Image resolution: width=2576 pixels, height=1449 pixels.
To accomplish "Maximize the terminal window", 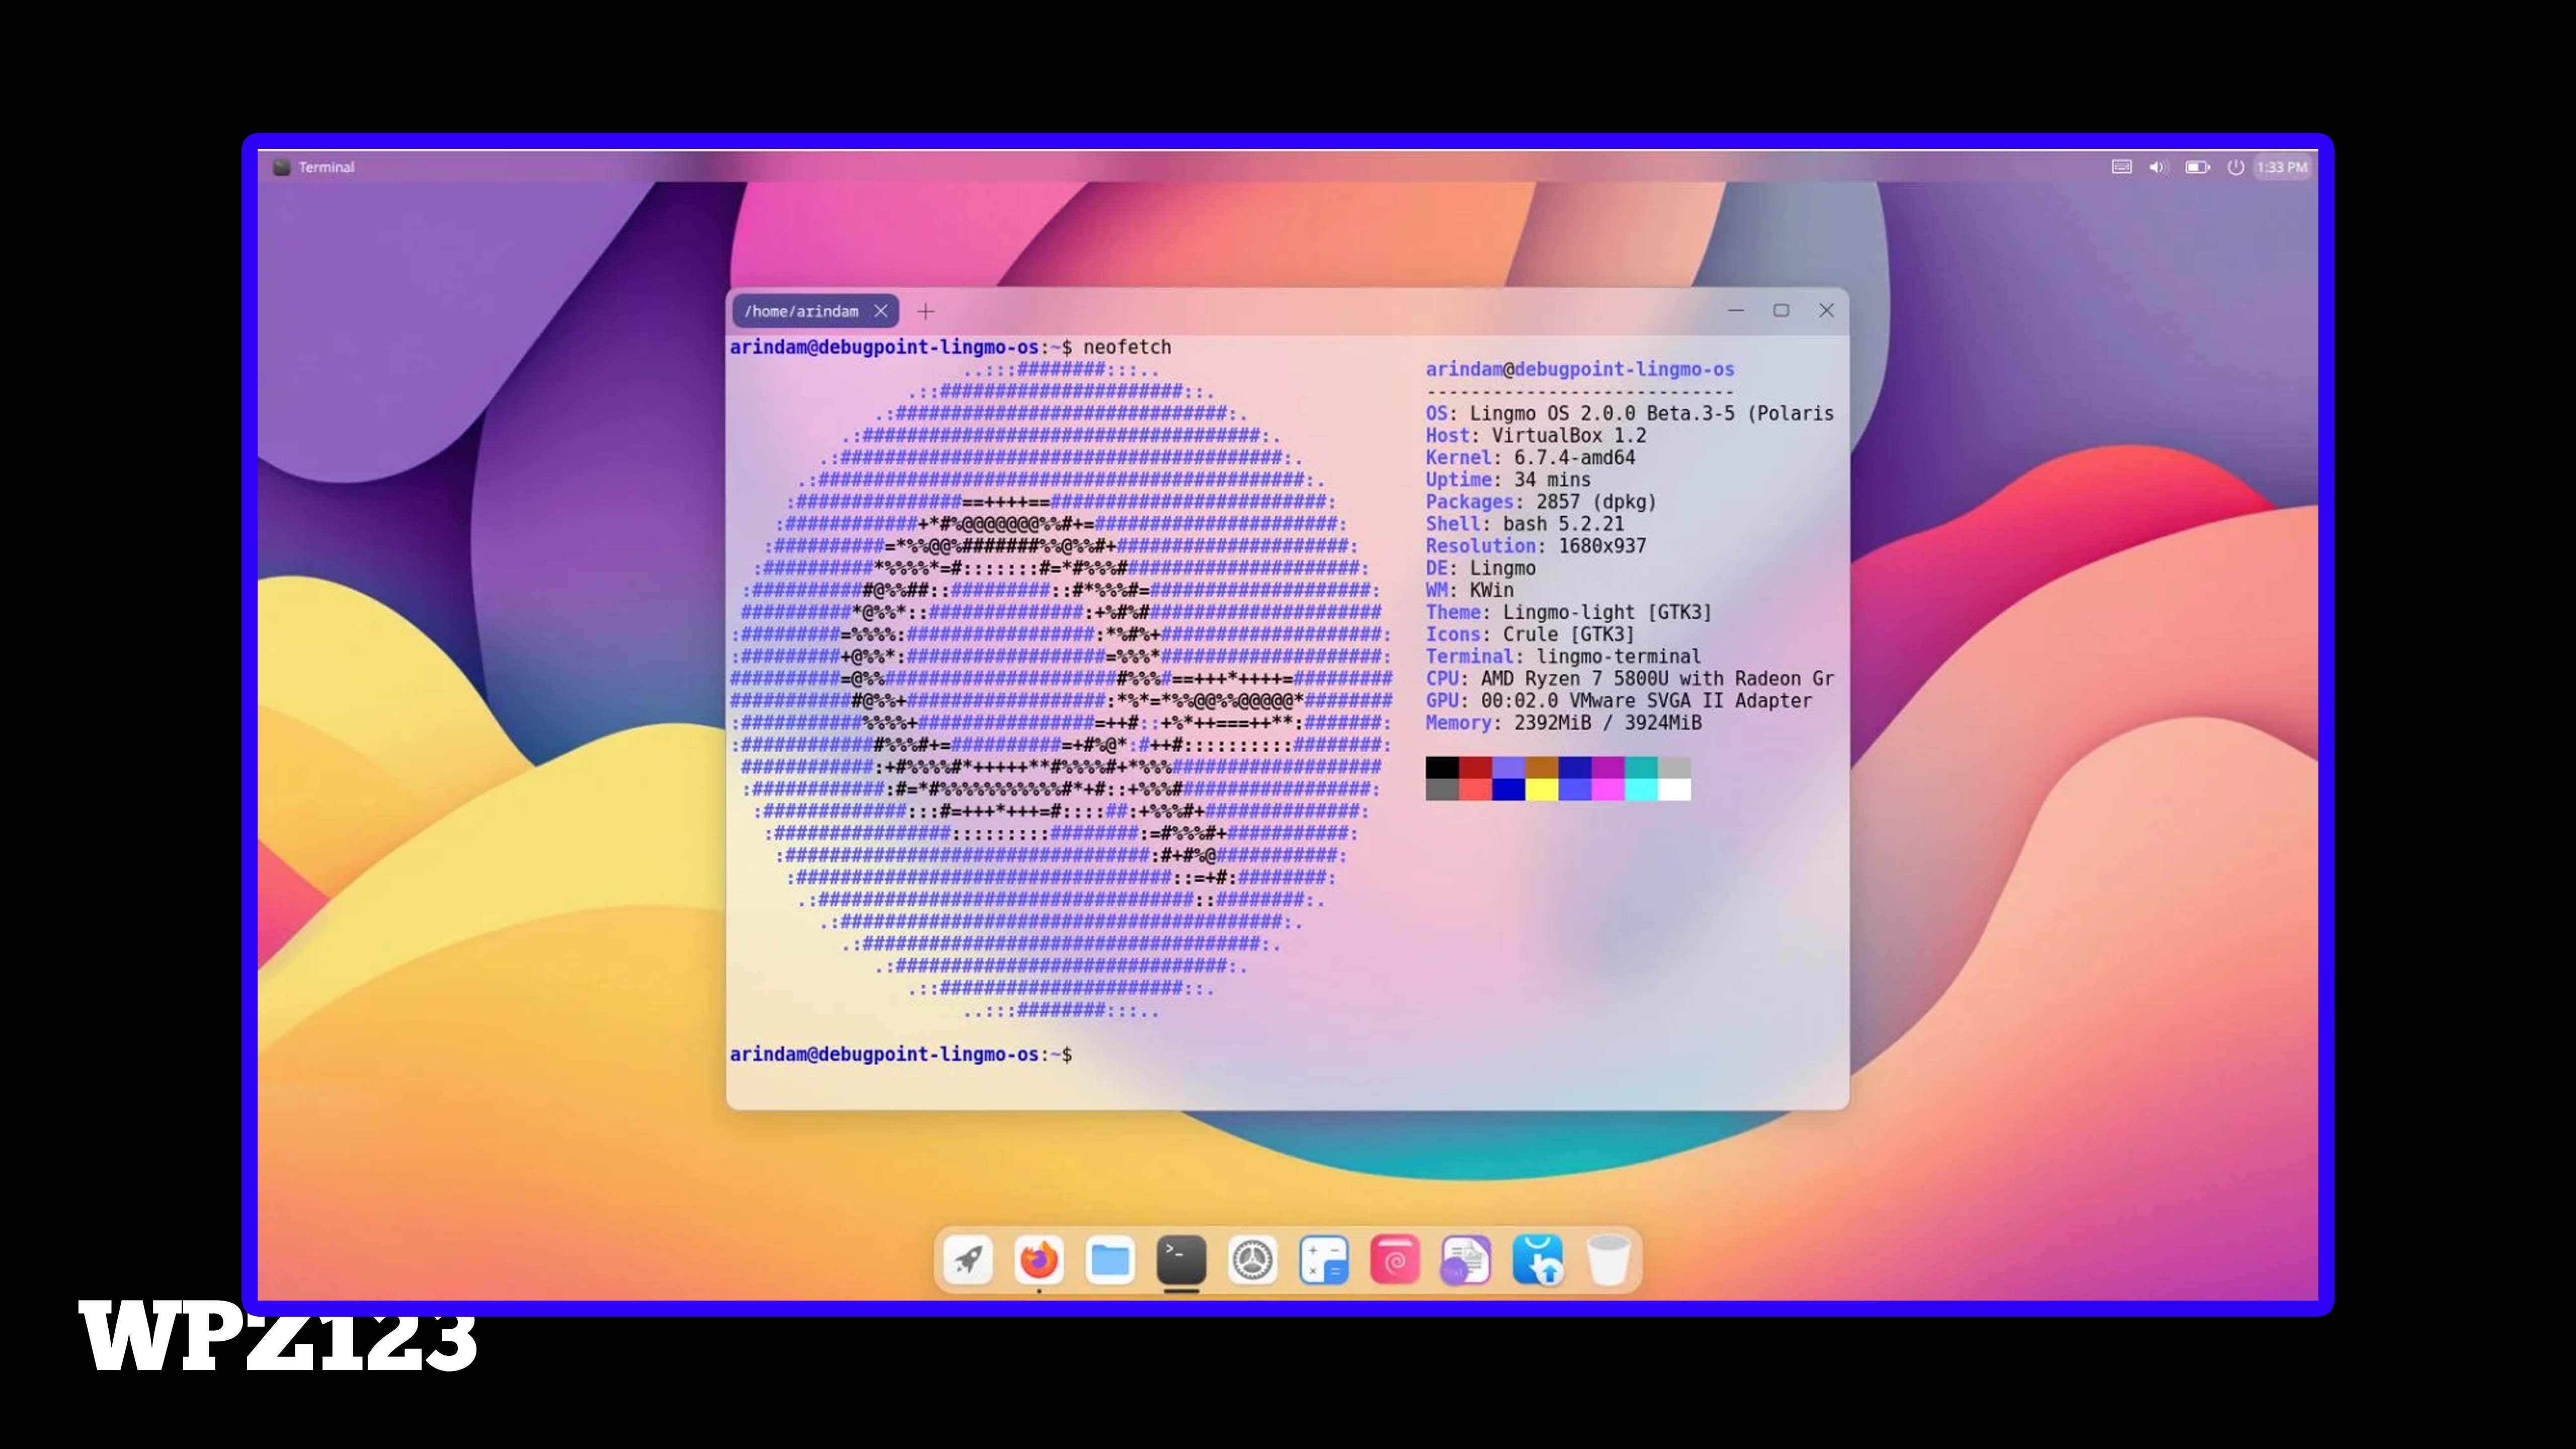I will click(1781, 310).
